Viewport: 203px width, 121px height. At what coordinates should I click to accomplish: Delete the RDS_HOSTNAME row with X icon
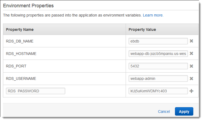coord(191,54)
